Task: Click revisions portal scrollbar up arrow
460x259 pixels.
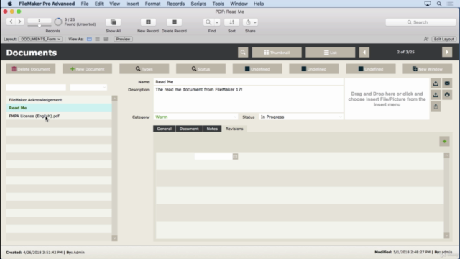Action: (446, 155)
